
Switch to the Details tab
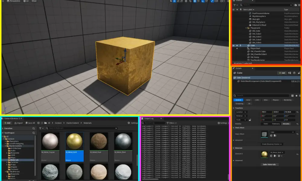(239, 68)
